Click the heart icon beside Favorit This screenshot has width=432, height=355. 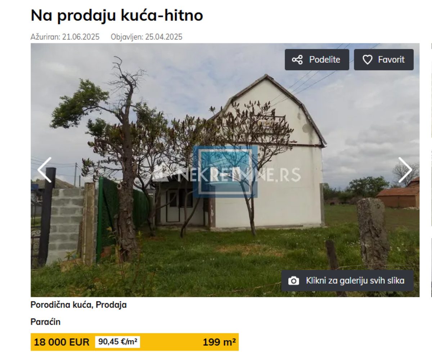pos(367,60)
